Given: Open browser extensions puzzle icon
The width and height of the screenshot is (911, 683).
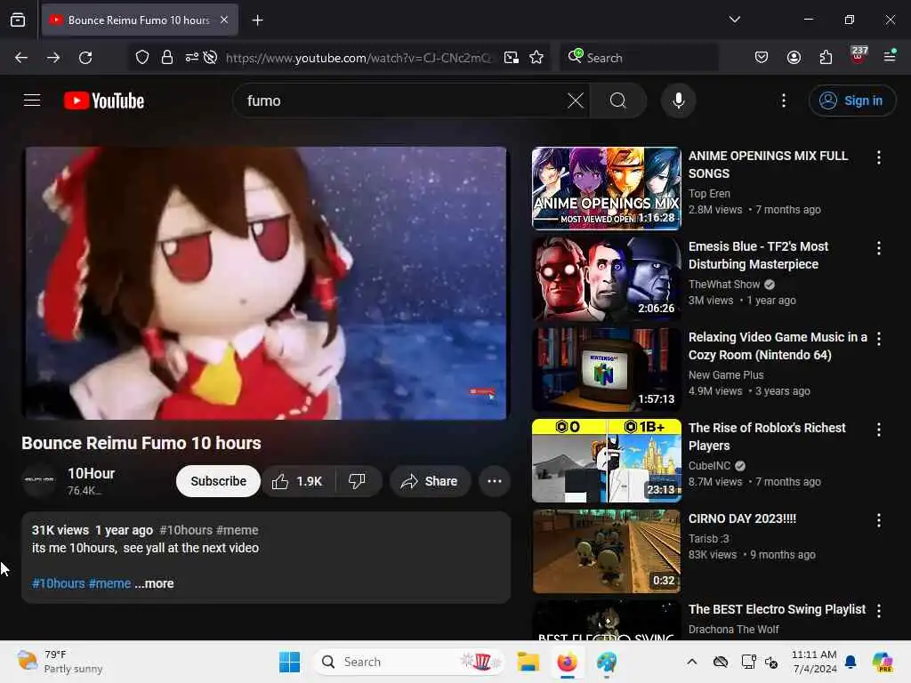Looking at the screenshot, I should click(826, 58).
